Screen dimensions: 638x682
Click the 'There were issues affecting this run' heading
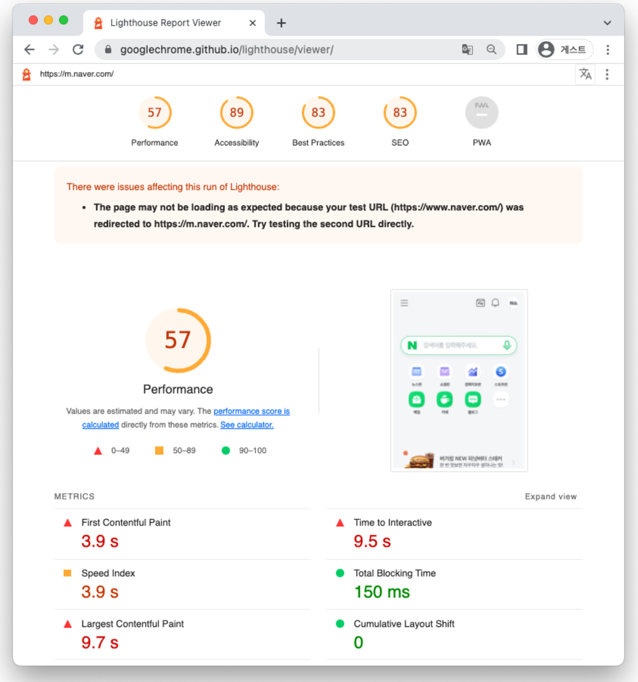tap(173, 187)
